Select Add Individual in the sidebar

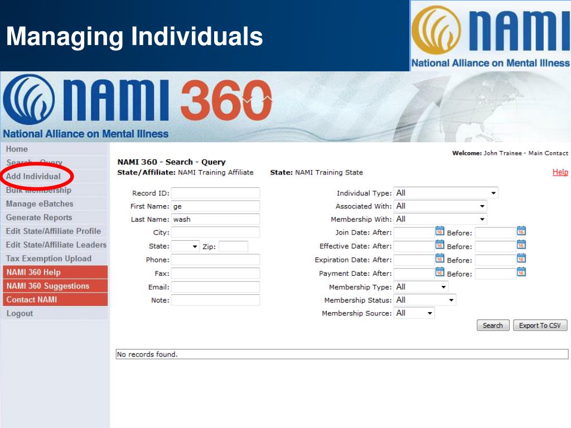(x=33, y=176)
